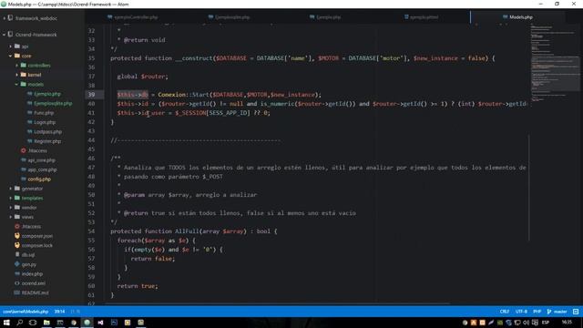Open Lostpass.php in the tree view

tap(48, 131)
